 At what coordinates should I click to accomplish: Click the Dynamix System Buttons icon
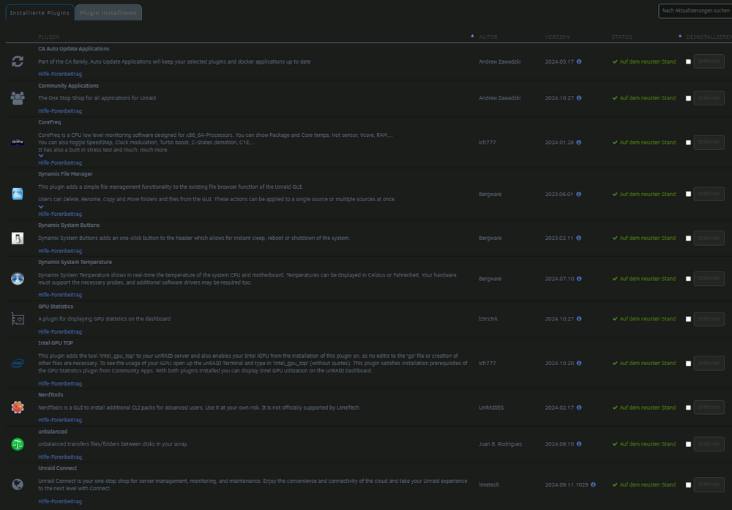[x=18, y=238]
